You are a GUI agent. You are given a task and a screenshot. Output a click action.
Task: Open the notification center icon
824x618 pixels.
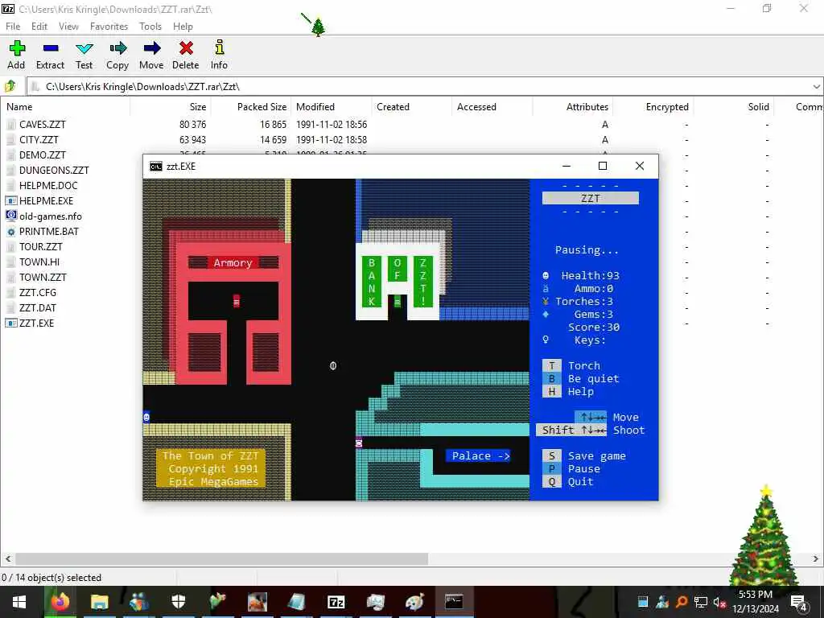click(799, 602)
